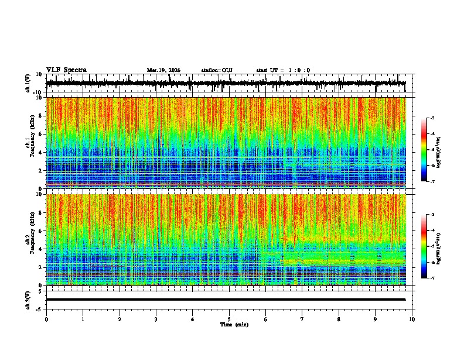Viewport: 464px width, 358px height.
Task: Click the "5" tick on ch.3(V) axis
Action: [x=40, y=291]
